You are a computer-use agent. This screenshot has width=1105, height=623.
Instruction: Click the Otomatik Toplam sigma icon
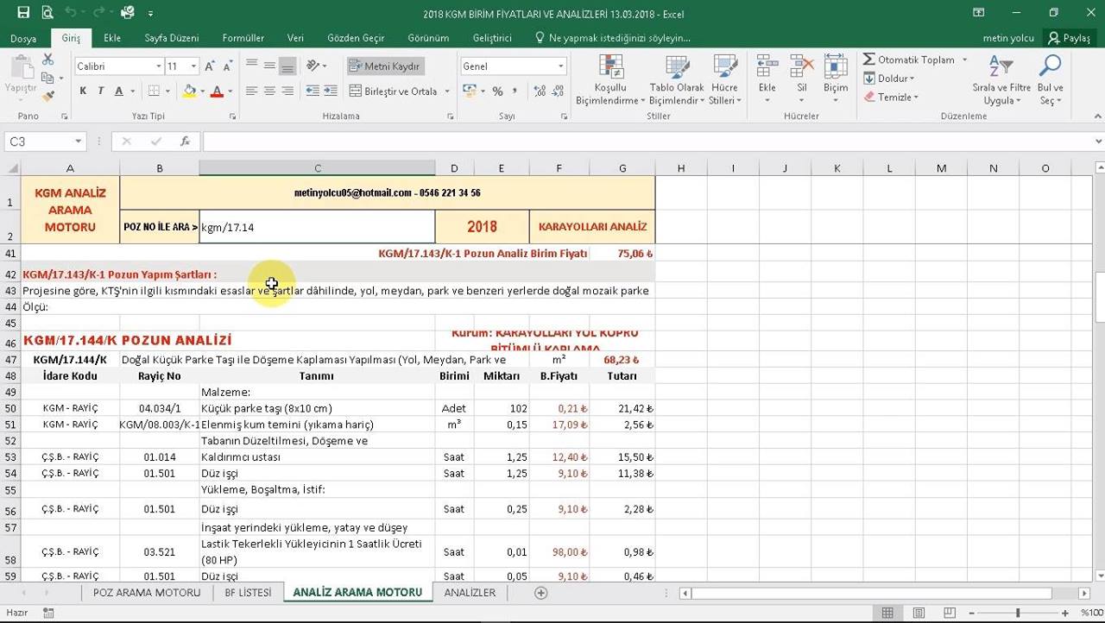point(869,60)
